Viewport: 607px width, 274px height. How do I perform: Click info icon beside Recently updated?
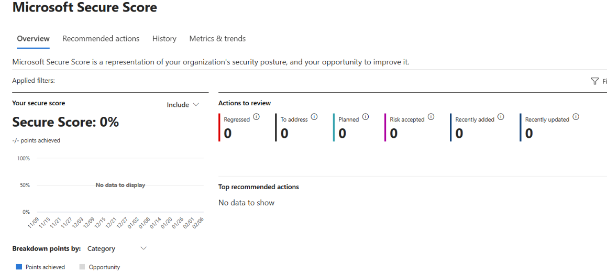(576, 117)
